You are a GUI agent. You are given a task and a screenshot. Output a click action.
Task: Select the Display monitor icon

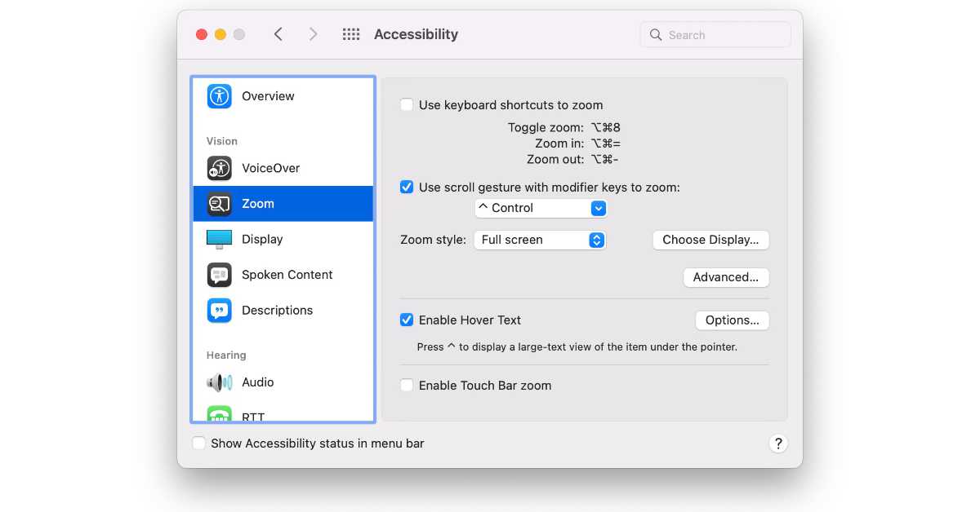coord(219,239)
